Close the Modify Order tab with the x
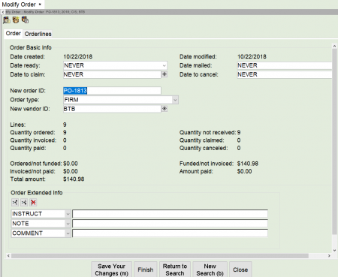 click(x=40, y=5)
